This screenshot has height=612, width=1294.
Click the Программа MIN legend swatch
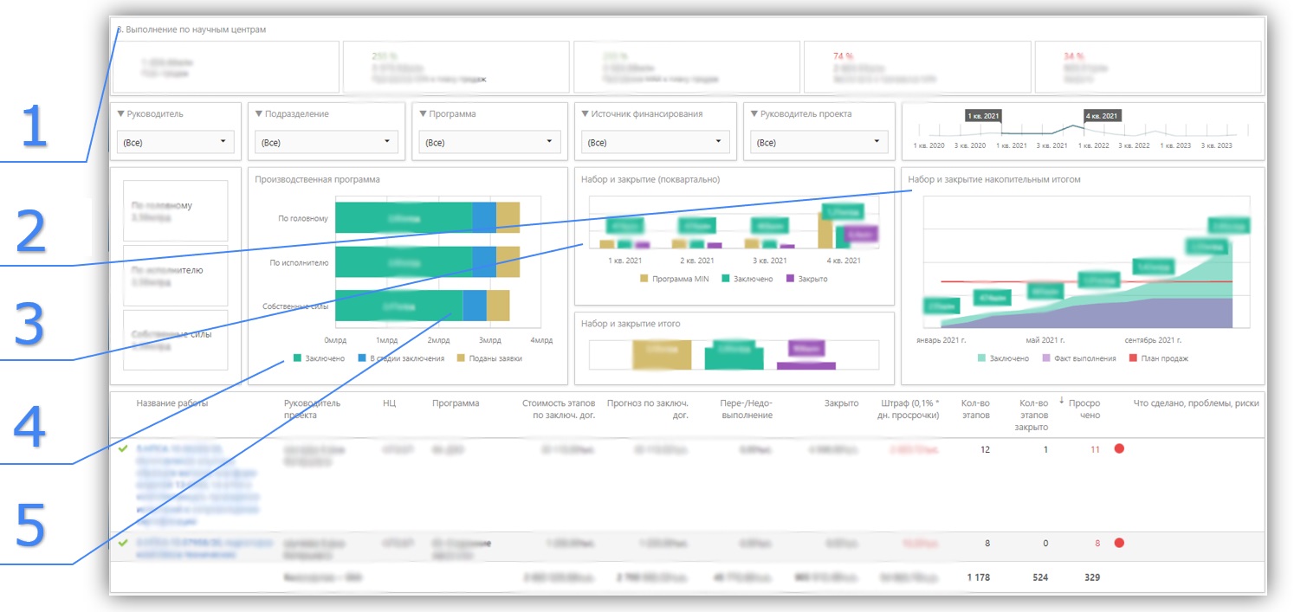[x=644, y=279]
